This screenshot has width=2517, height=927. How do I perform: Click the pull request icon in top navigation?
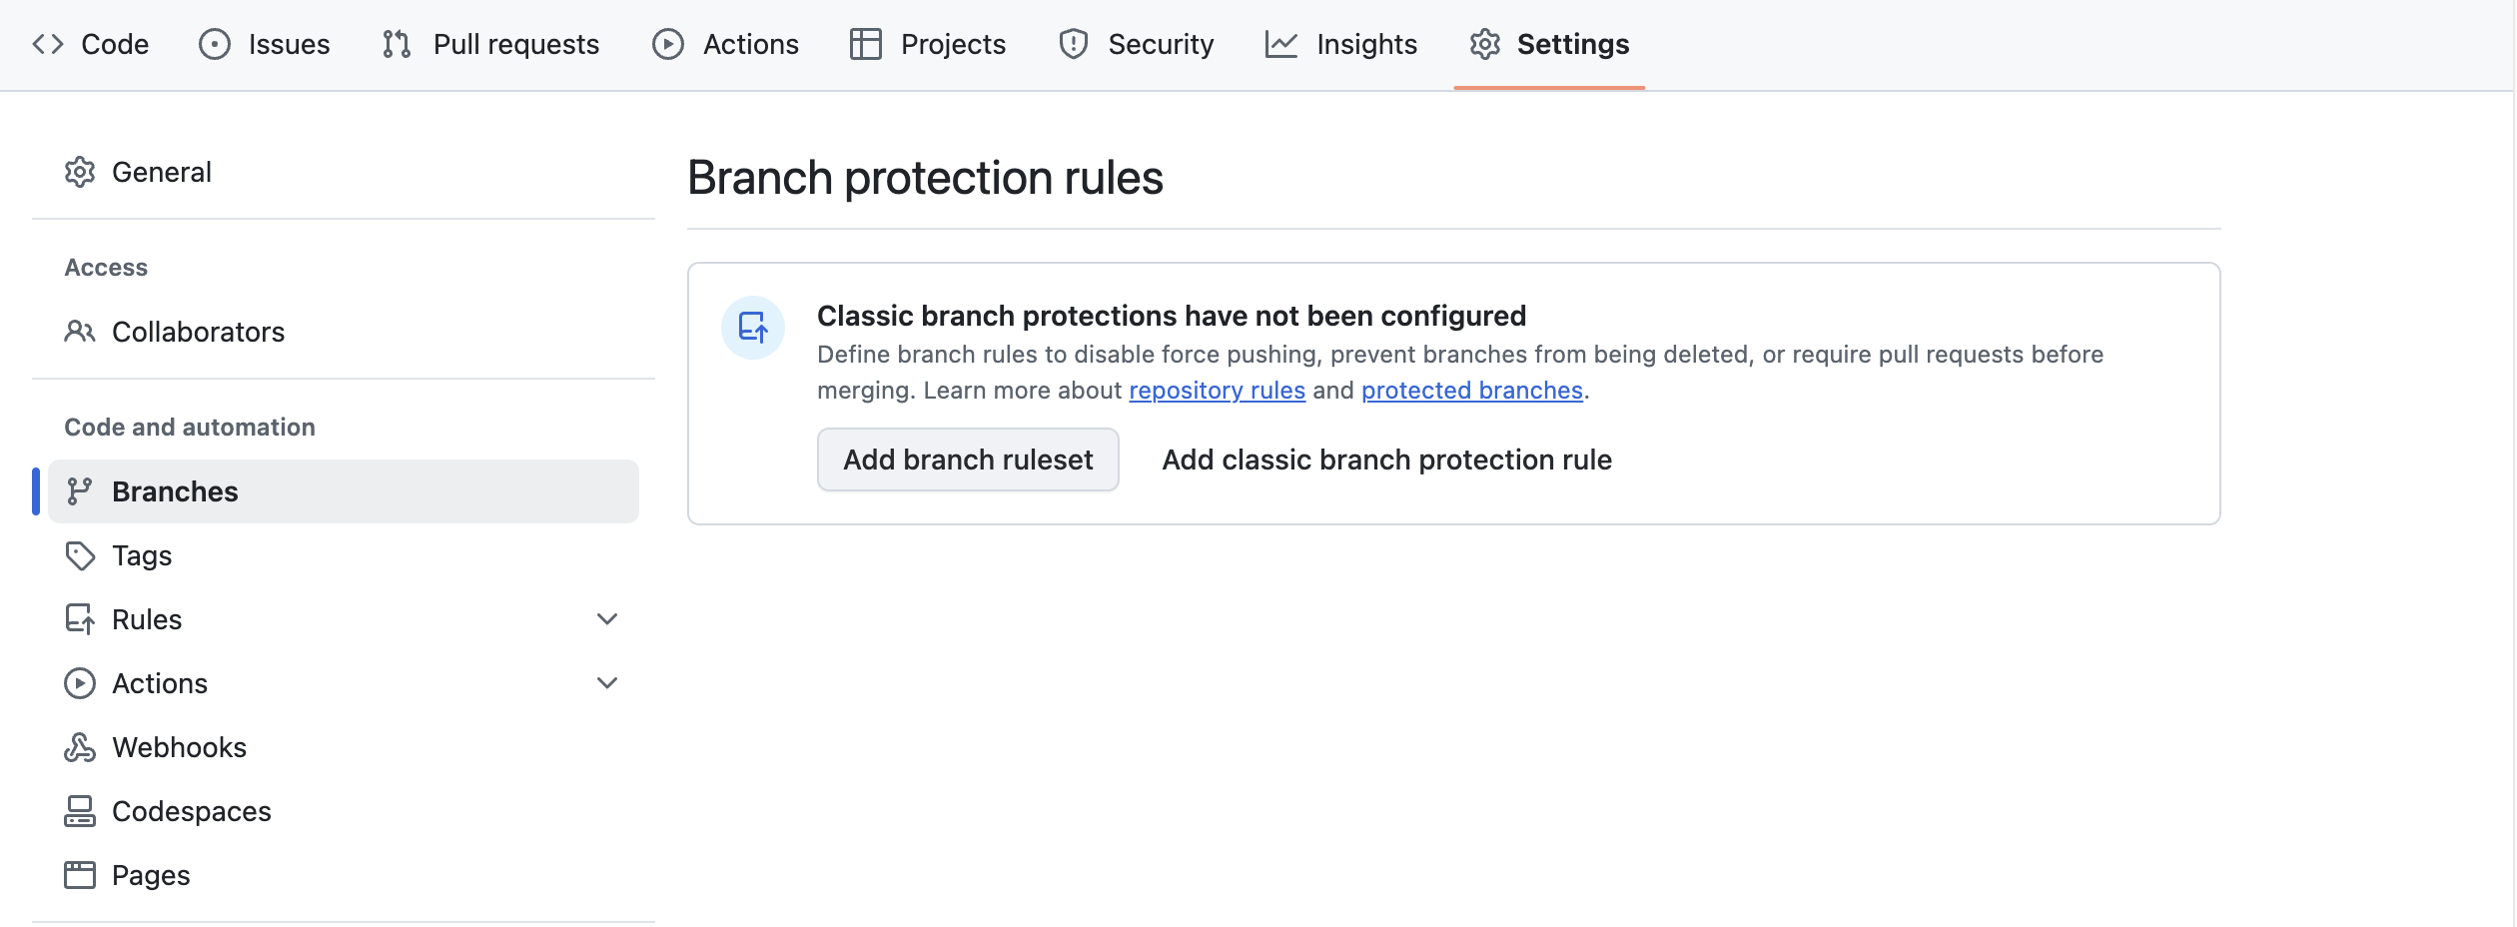396,44
